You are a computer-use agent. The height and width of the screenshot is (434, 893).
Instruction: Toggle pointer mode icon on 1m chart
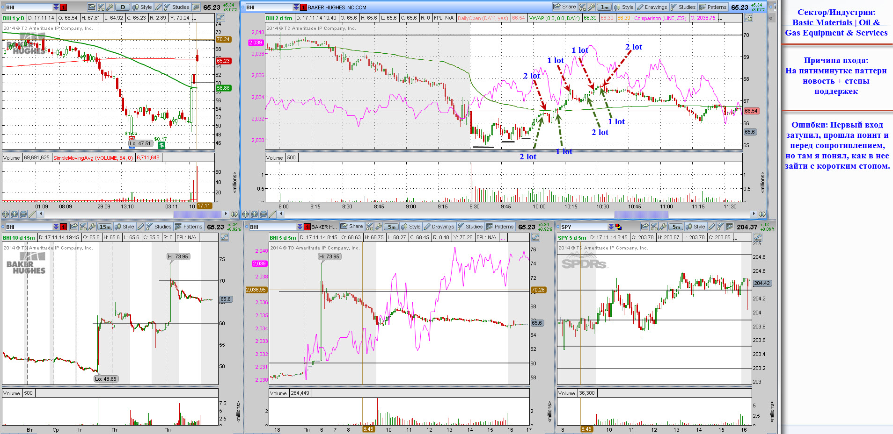coord(748,18)
